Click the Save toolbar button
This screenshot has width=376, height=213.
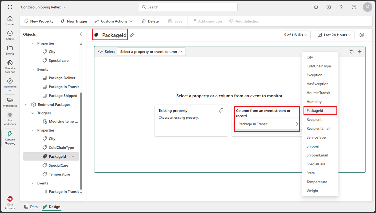175,21
